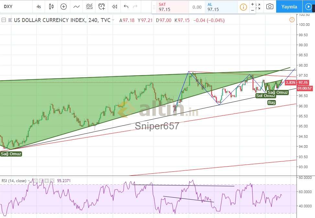Click the 93.00 level on price scale
The image size is (315, 218).
(303, 167)
